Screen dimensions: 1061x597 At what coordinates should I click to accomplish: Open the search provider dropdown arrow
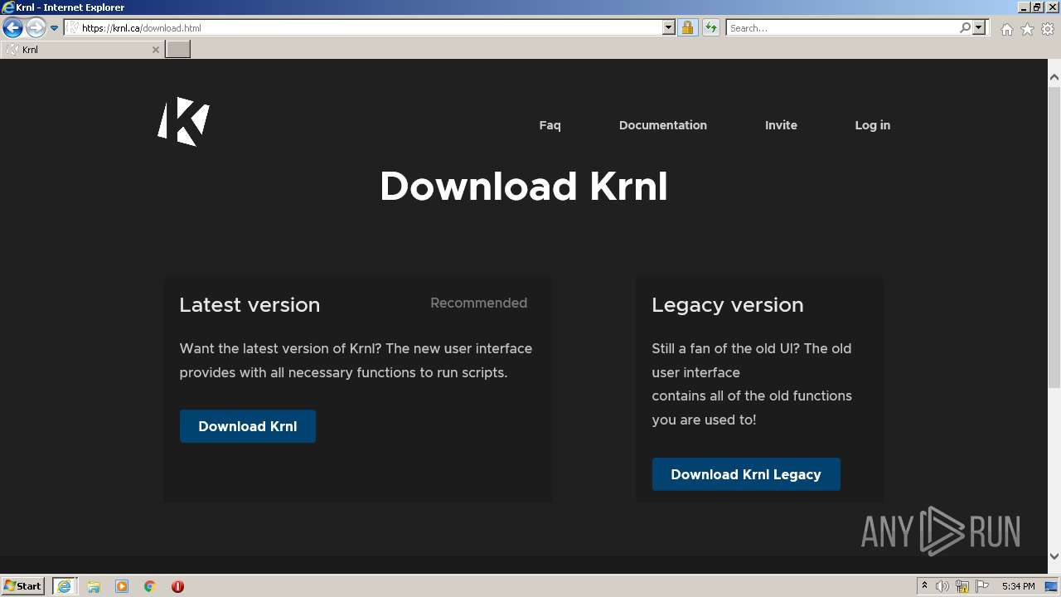coord(979,27)
